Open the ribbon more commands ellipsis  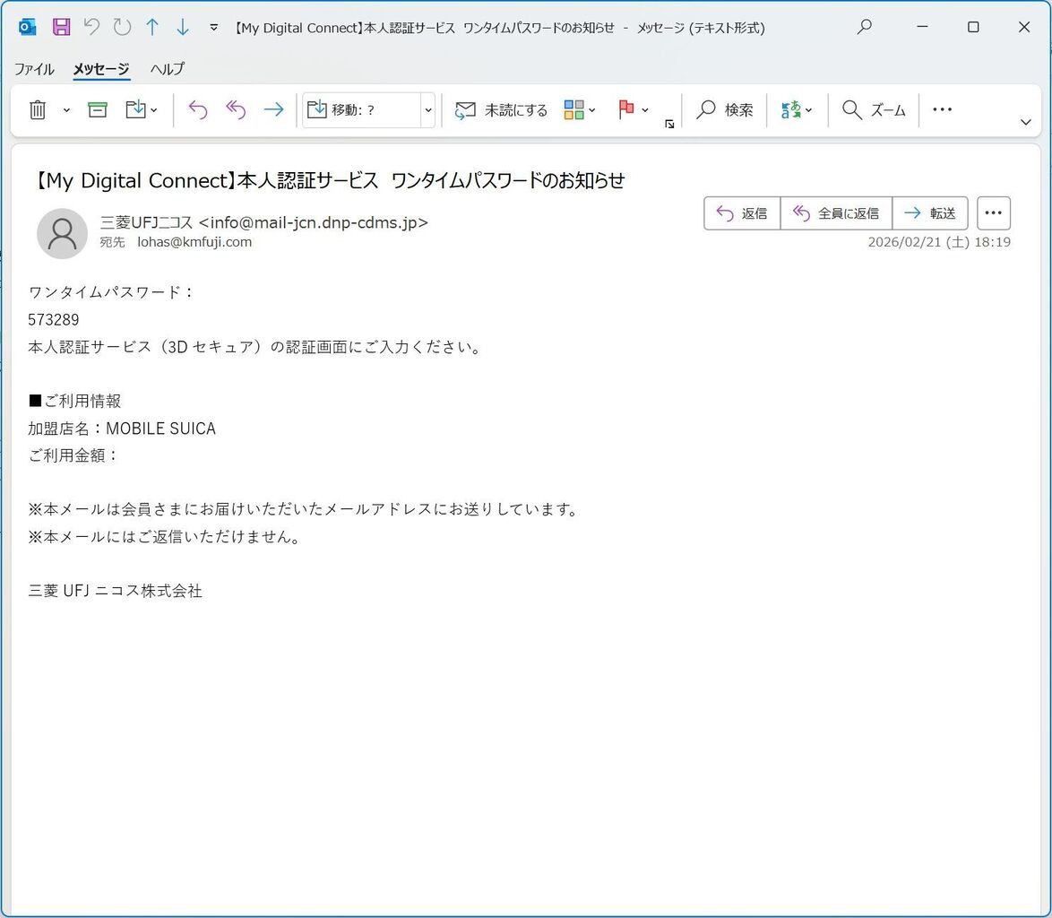942,109
